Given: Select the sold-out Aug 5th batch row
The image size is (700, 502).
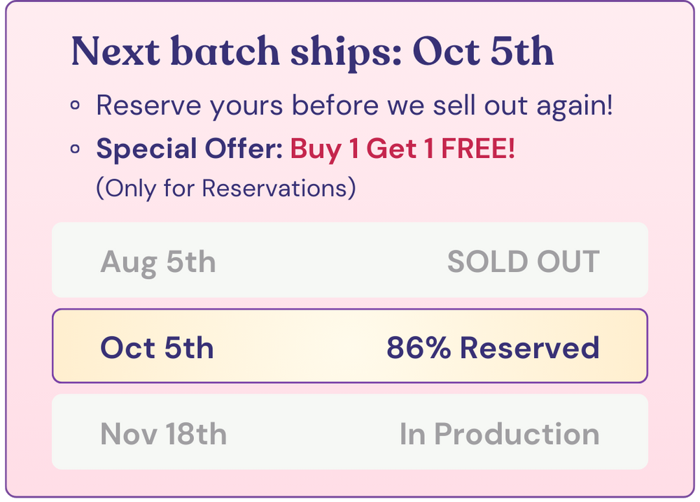Looking at the screenshot, I should [x=349, y=260].
